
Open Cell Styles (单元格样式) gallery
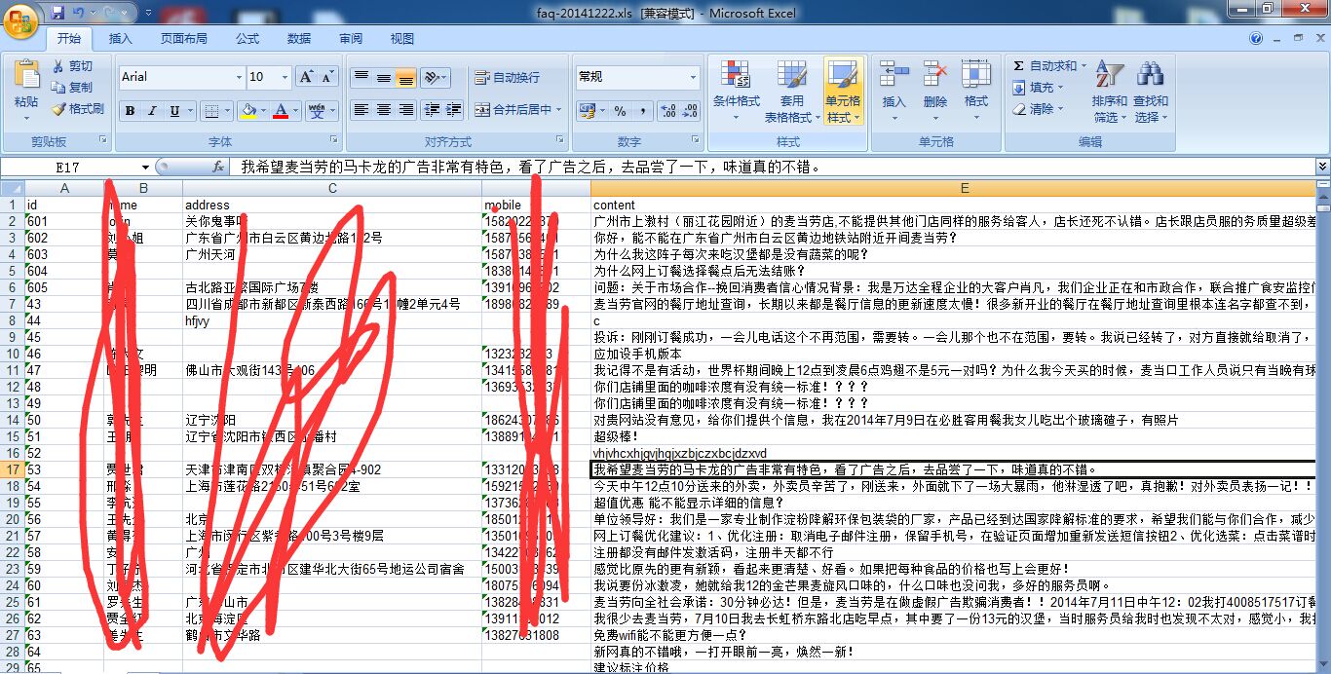pos(843,92)
